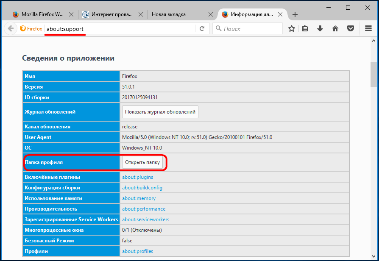Switch to Mozilla Firefox W... tab
Viewport: 379px width, 261px height.
tap(42, 14)
